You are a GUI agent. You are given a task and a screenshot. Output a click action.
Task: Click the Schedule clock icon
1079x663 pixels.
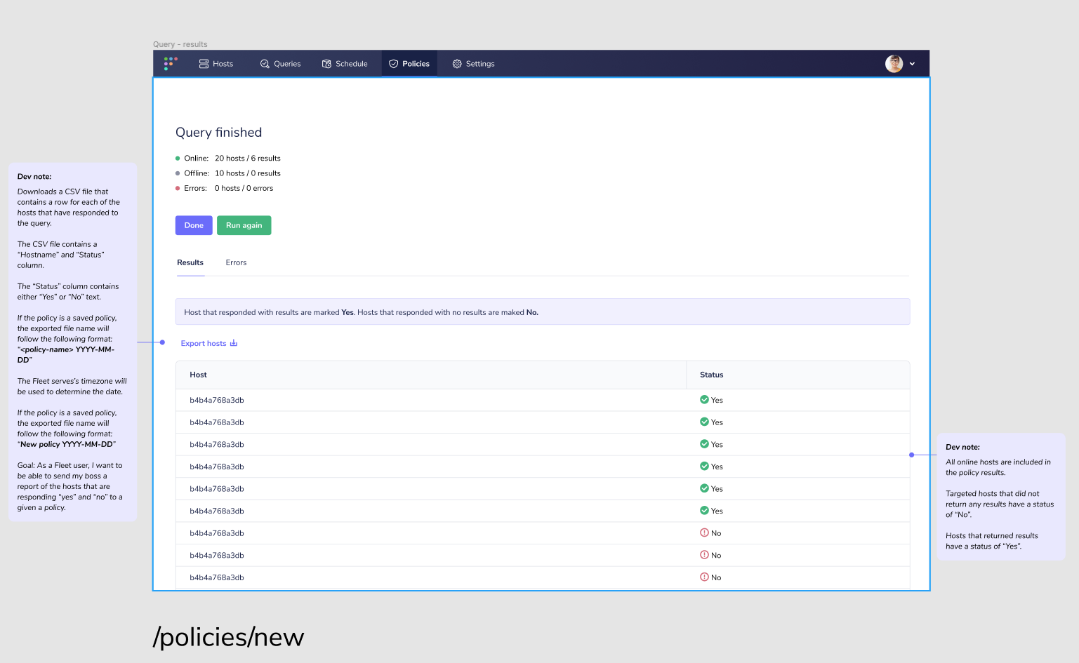tap(326, 63)
